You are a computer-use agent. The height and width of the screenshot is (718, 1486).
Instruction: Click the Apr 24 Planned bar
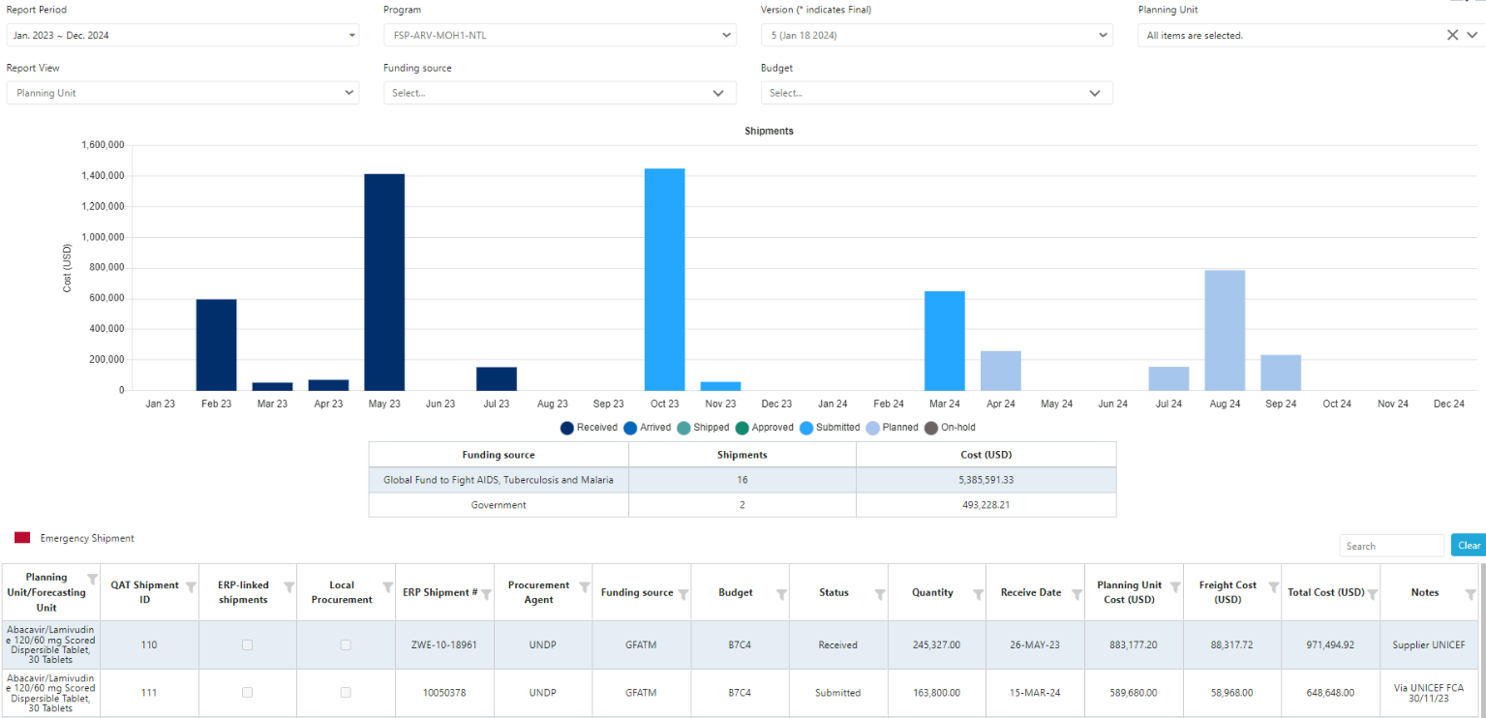(x=1001, y=372)
